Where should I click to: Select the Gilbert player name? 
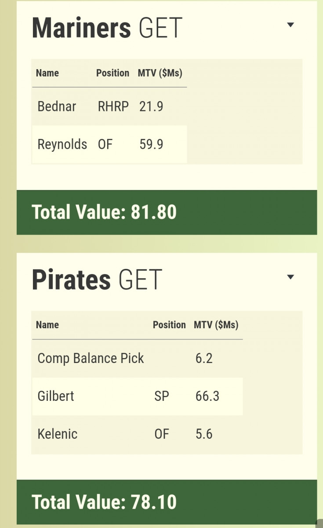pos(56,396)
